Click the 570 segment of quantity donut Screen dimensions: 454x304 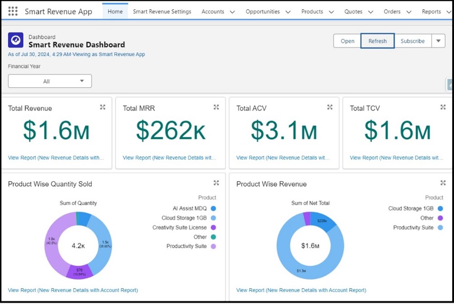pyautogui.click(x=80, y=272)
